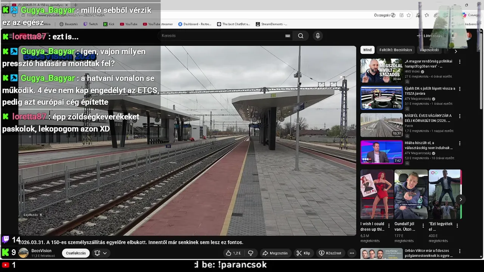484x272 pixels.
Task: Open ATV thumbnail with 21:03 duration
Action: point(381,98)
